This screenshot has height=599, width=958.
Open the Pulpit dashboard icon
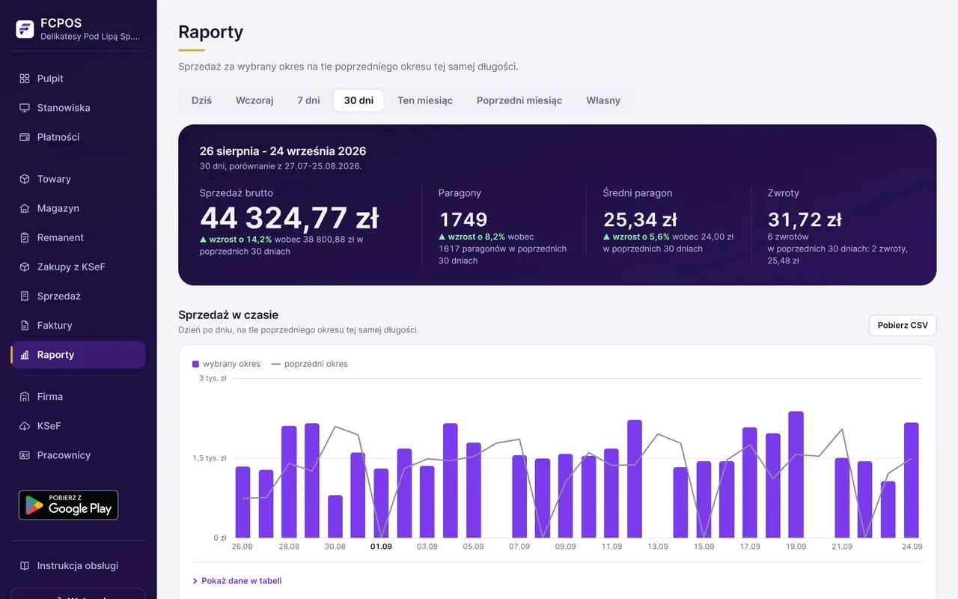25,79
